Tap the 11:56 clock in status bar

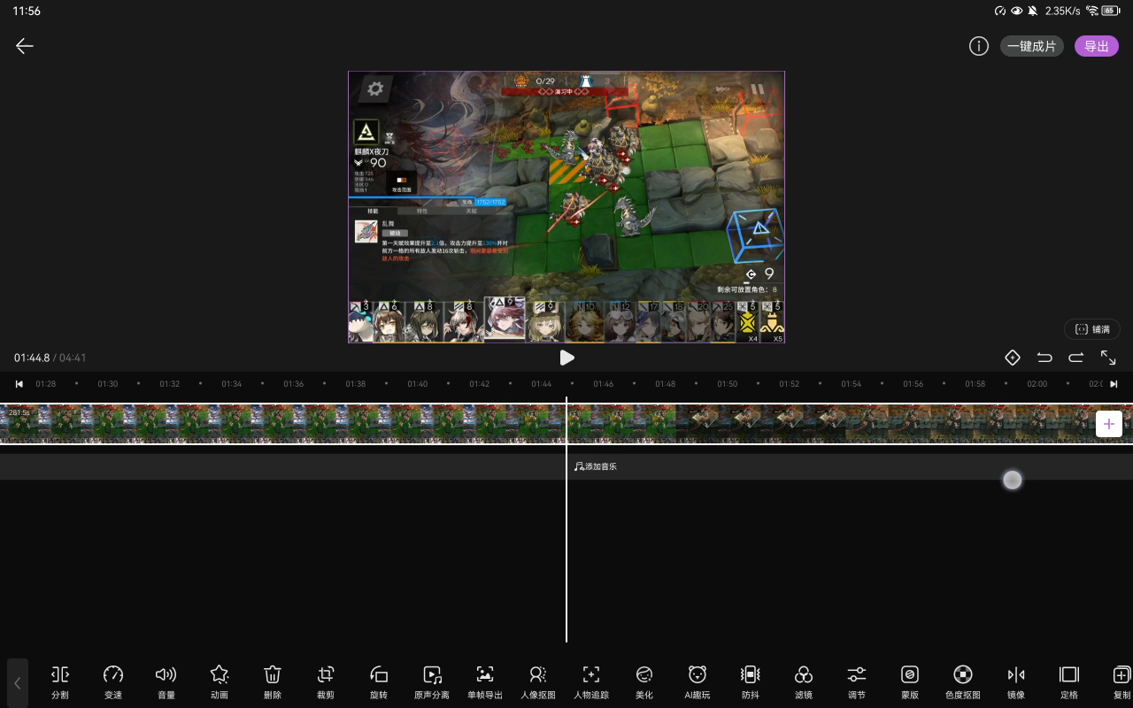27,11
